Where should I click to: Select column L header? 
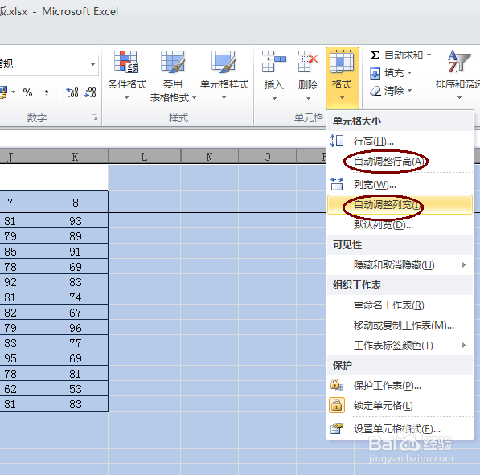pos(144,157)
